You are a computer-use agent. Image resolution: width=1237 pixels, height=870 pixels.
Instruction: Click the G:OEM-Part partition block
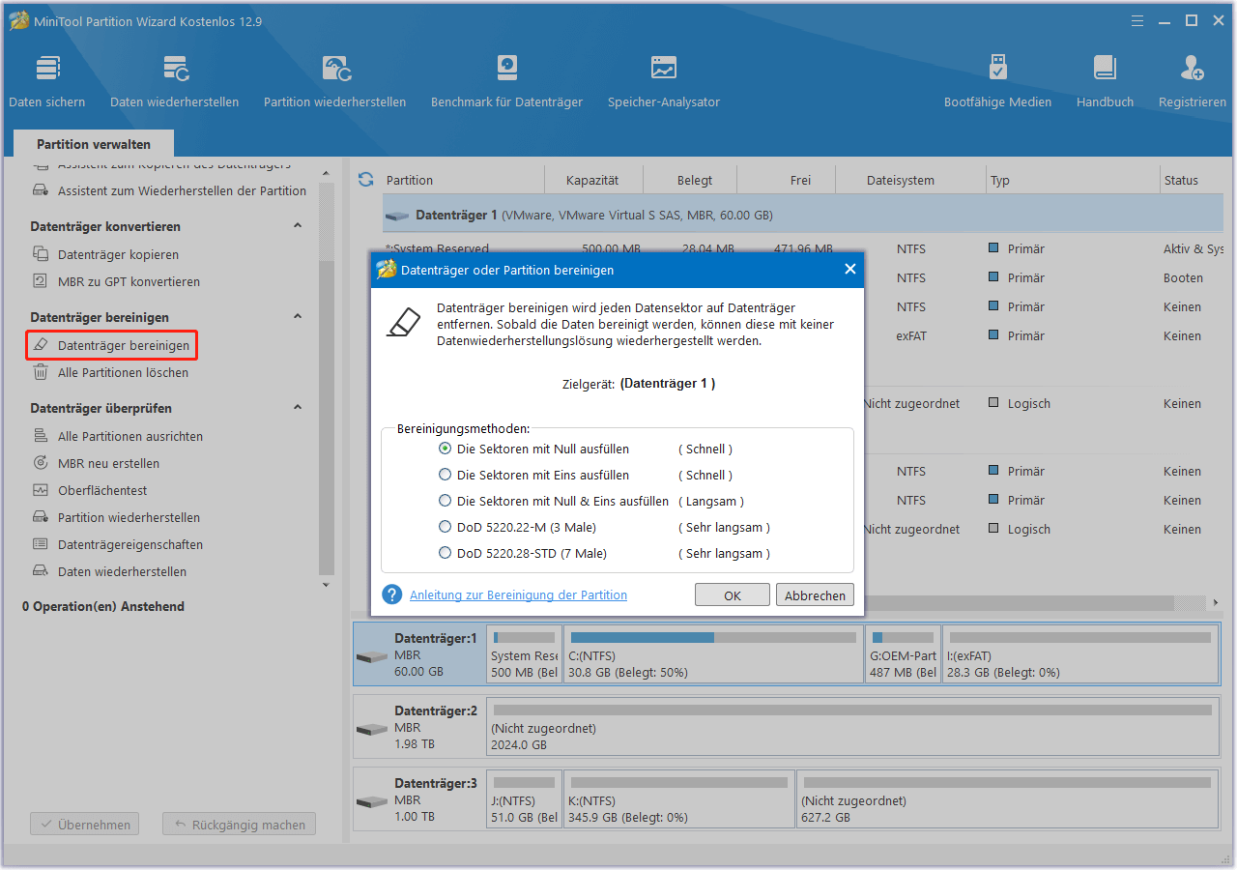[x=903, y=654]
